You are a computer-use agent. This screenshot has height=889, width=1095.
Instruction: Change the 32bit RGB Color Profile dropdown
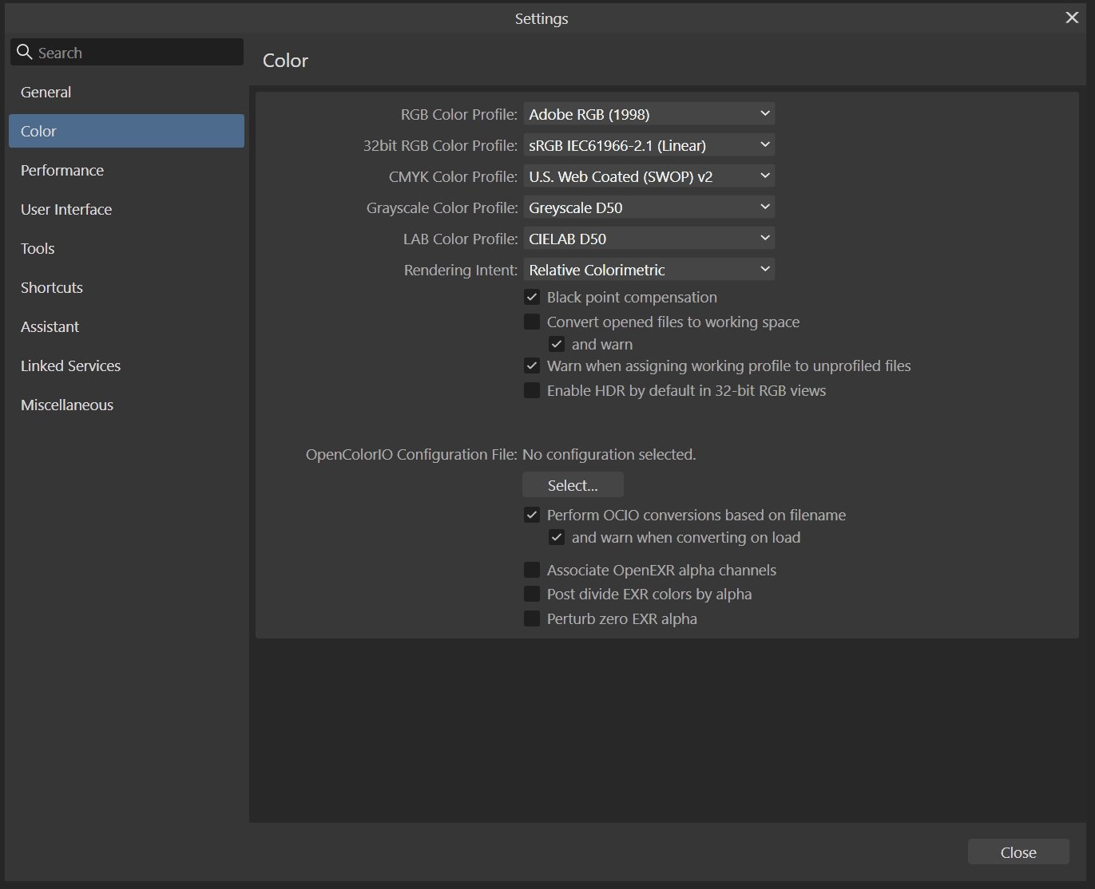point(649,145)
